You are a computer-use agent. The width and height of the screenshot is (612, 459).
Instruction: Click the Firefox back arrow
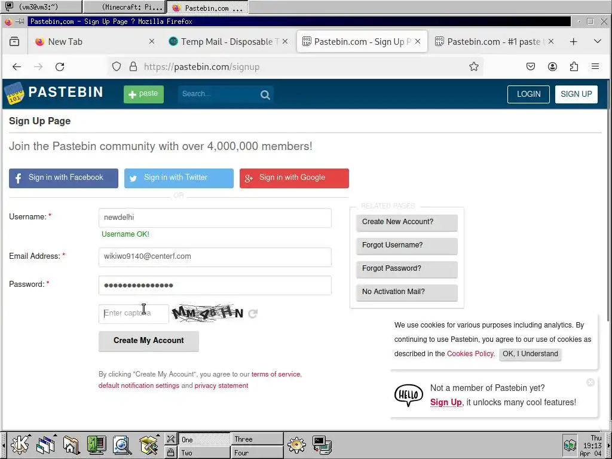pyautogui.click(x=17, y=67)
